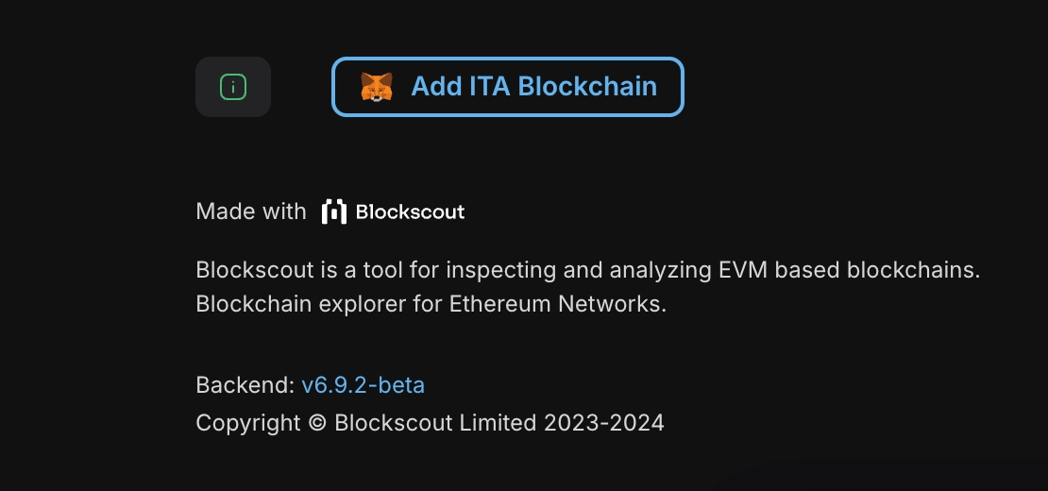Click the green info icon
The width and height of the screenshot is (1048, 491).
233,87
